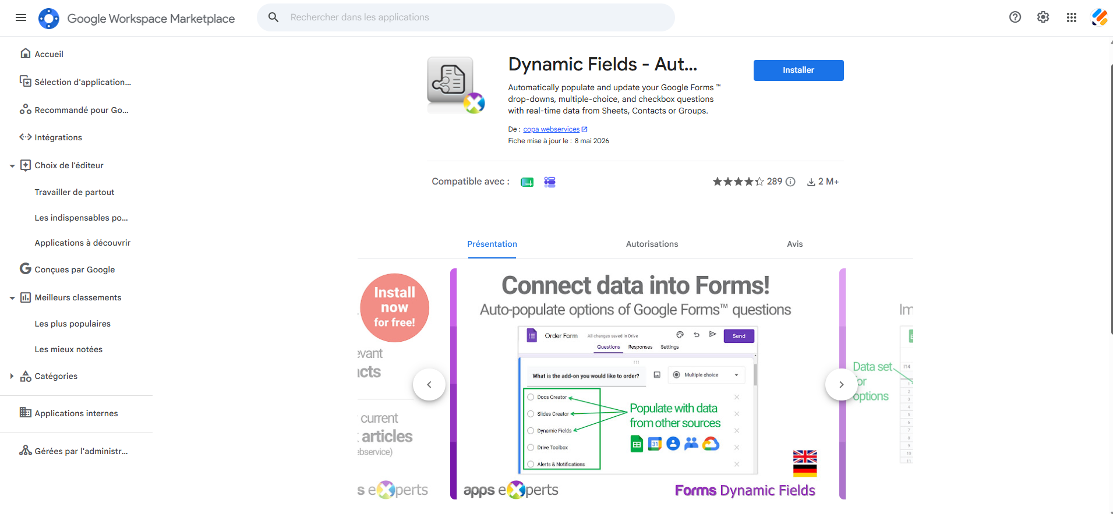Select Catégories label
The height and width of the screenshot is (514, 1113).
pos(56,376)
